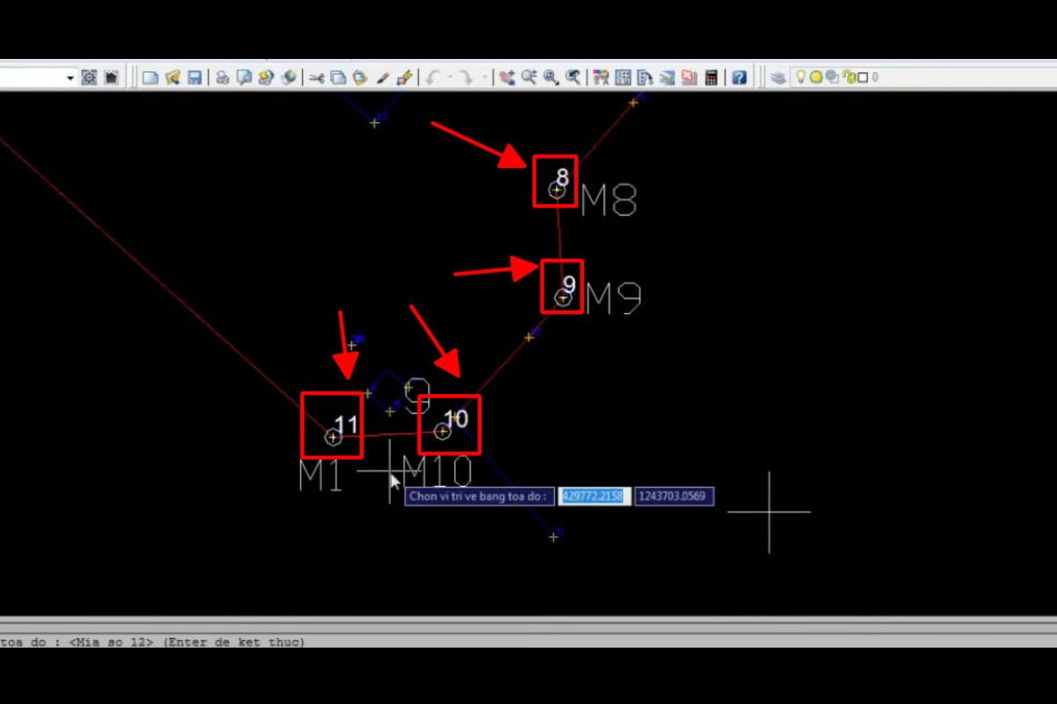Open the QuickCalc calculator
Viewport: 1057px width, 704px height.
point(711,77)
